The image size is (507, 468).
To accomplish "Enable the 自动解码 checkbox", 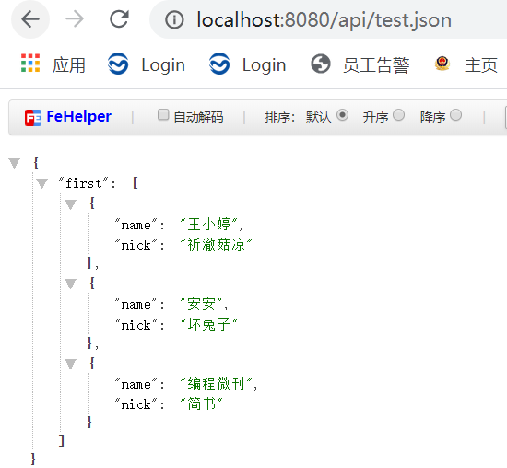I will coord(163,115).
